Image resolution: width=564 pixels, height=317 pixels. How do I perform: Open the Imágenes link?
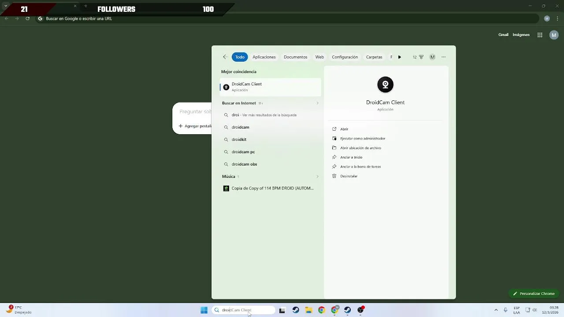[x=521, y=35]
